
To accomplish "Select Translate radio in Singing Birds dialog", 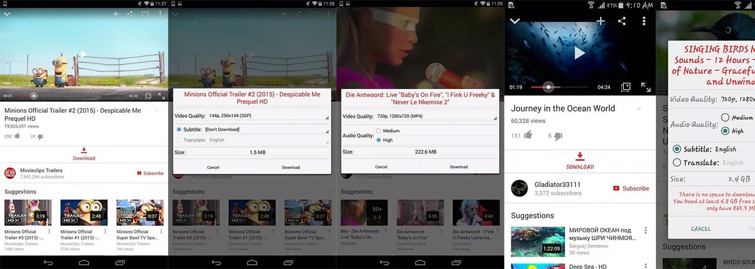I will point(677,163).
